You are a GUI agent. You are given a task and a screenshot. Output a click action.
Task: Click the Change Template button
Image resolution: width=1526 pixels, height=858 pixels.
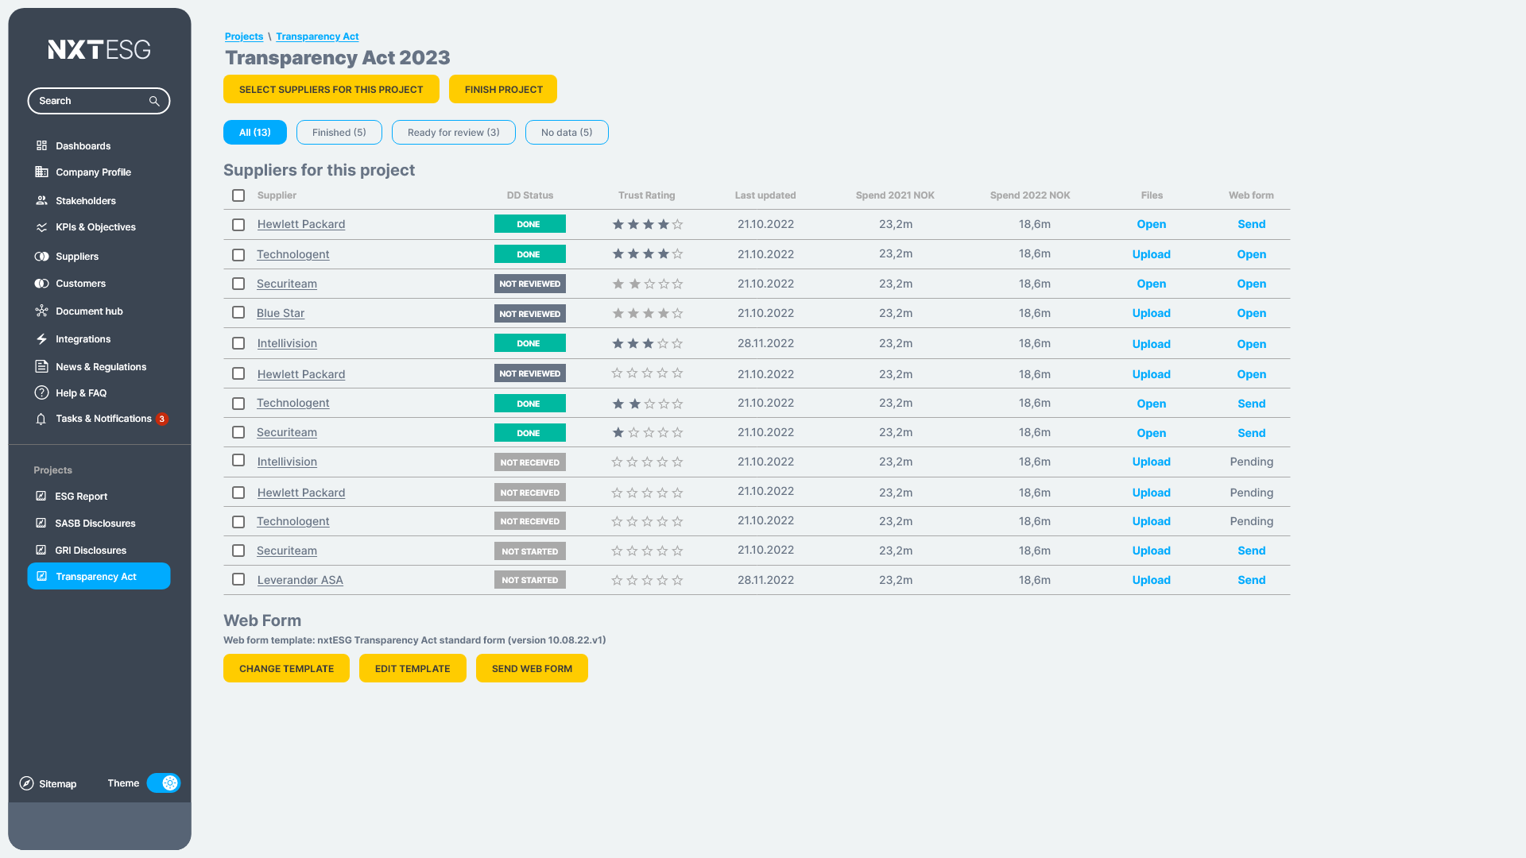tap(286, 668)
